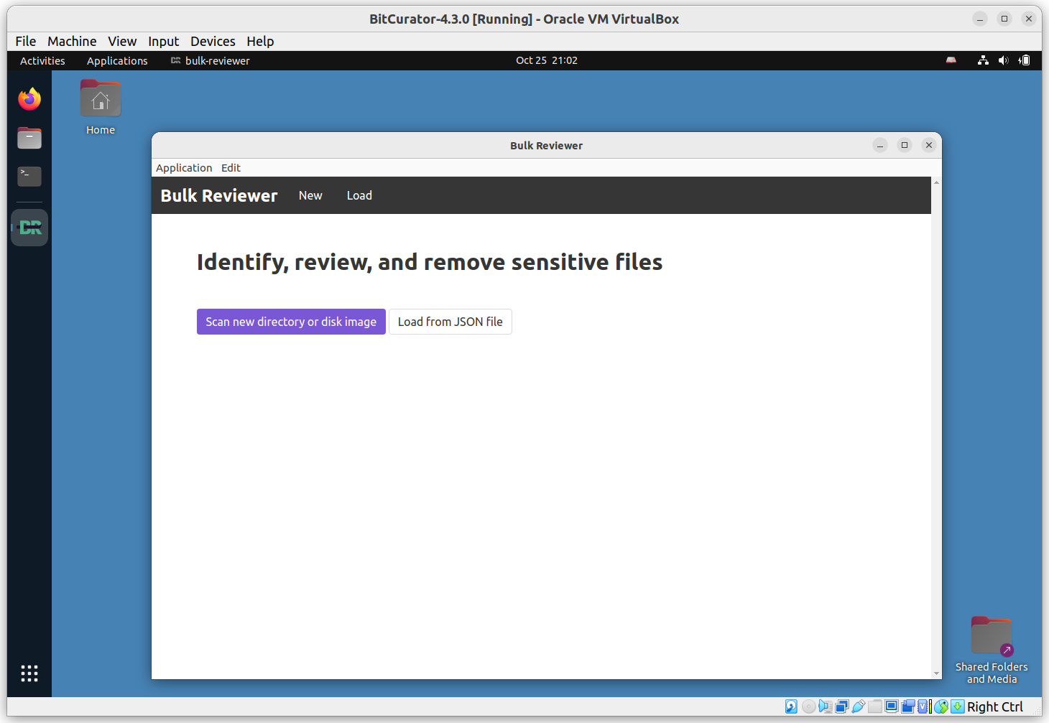
Task: Click scrollbar down arrow in Bulk Reviewer
Action: click(x=936, y=673)
